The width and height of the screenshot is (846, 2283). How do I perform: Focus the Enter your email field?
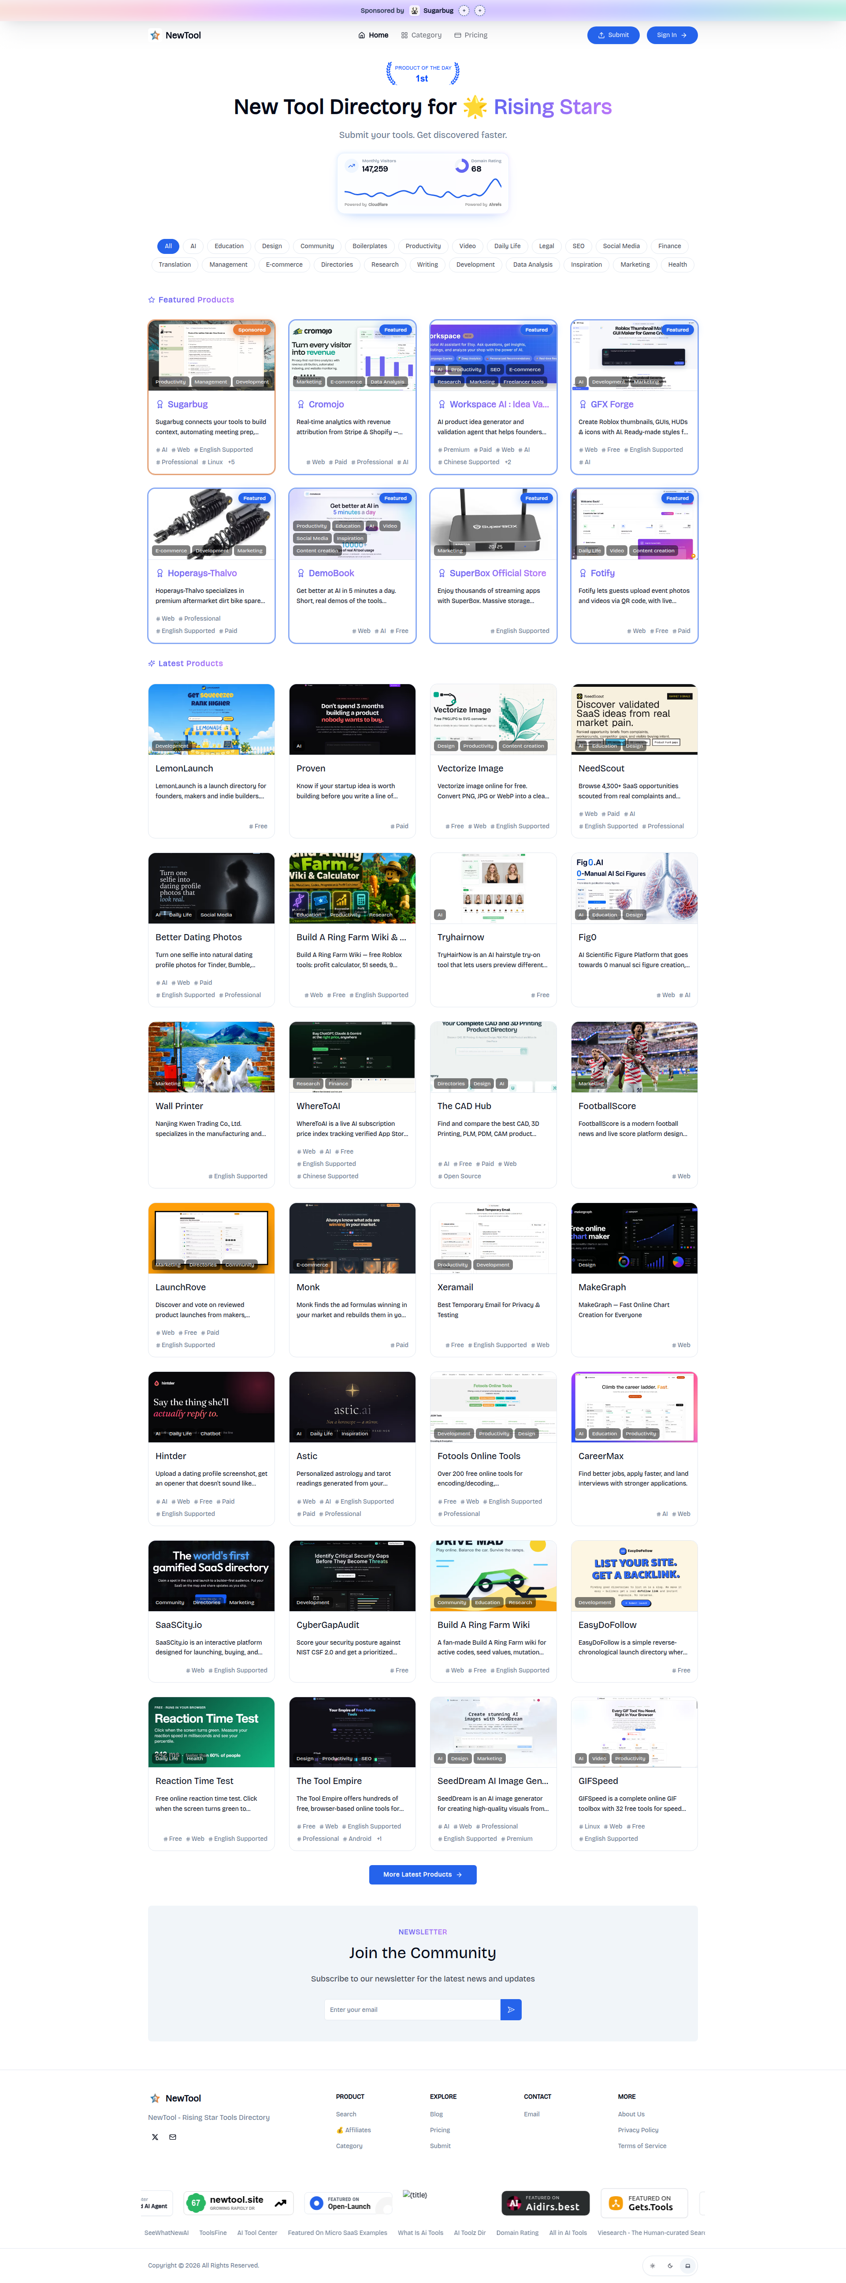(x=413, y=2009)
